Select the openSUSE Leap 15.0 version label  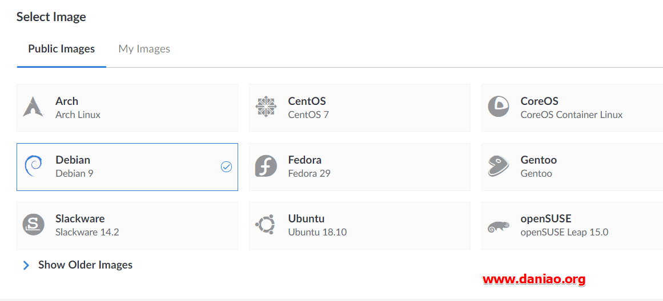click(x=564, y=232)
